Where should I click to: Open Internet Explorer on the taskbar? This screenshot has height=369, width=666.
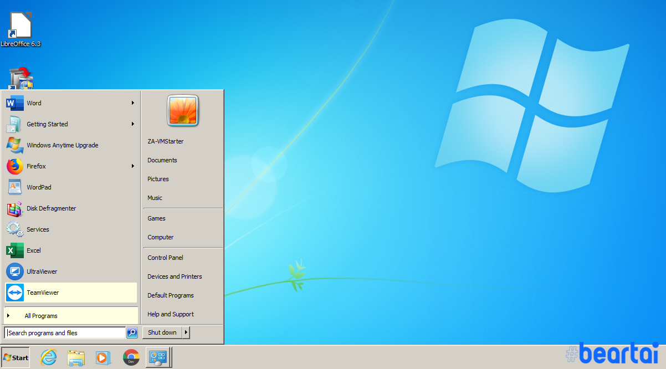(49, 357)
